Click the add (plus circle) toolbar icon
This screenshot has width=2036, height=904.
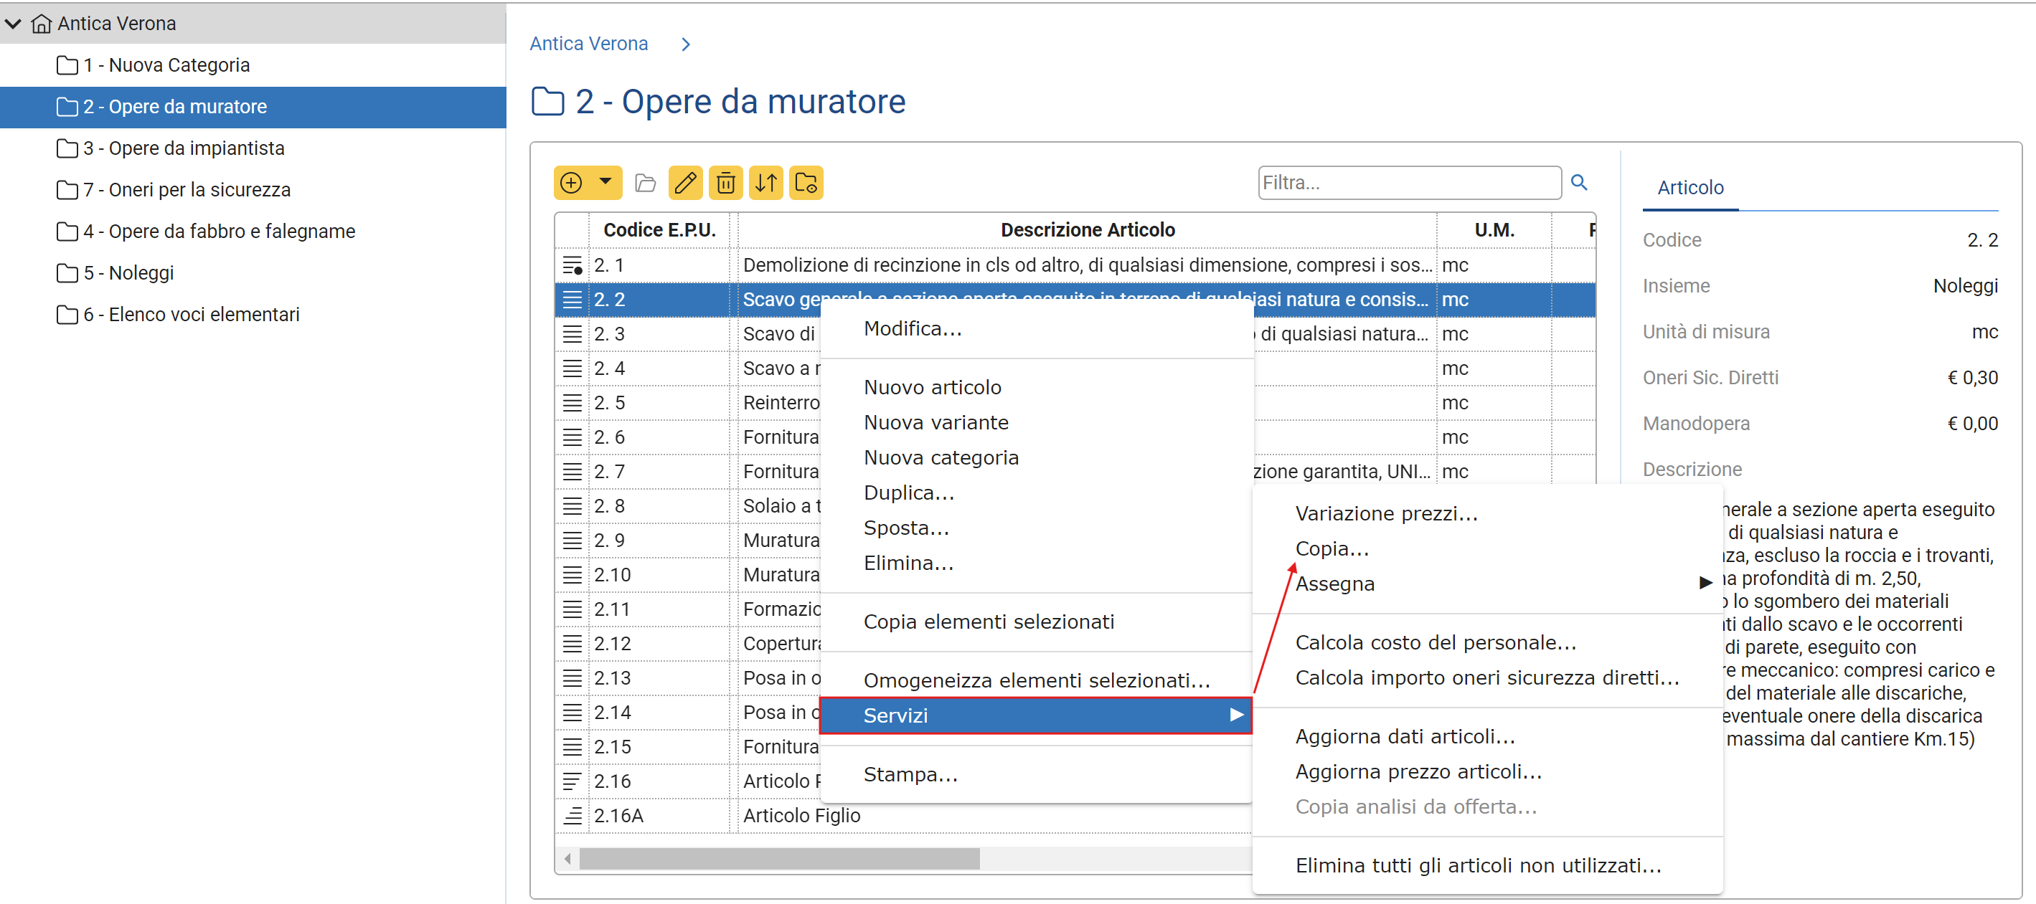click(x=570, y=184)
